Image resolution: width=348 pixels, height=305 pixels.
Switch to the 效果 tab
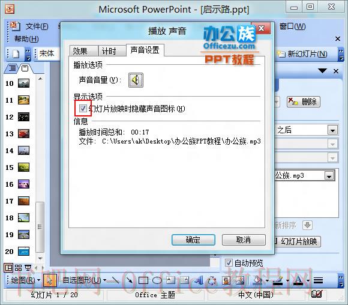[x=83, y=51]
